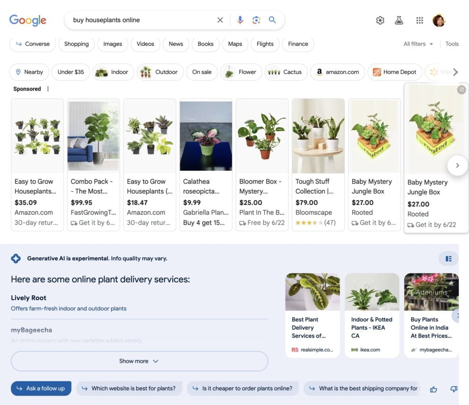Open the Baby Mystery Jungle Box "Get it by 6/22" card

(436, 158)
